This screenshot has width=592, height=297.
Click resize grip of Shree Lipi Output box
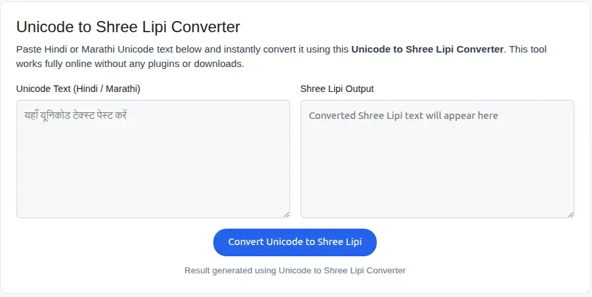coord(570,214)
